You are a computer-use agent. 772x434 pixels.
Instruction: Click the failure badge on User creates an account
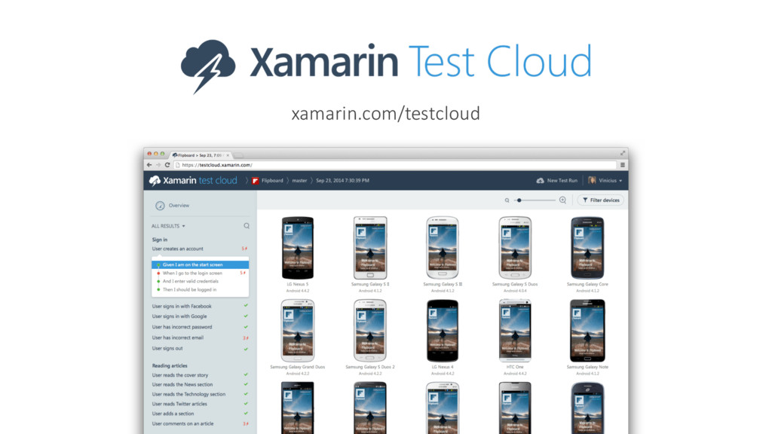click(244, 249)
